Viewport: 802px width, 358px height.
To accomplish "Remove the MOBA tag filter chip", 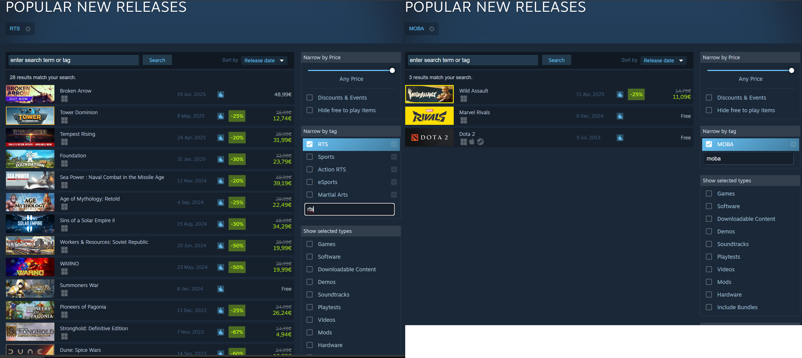I will pyautogui.click(x=432, y=29).
